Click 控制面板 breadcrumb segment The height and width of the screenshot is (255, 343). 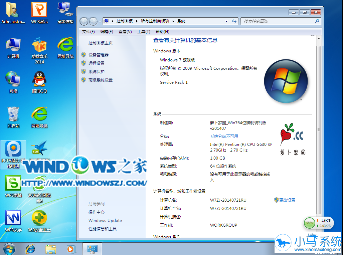125,21
